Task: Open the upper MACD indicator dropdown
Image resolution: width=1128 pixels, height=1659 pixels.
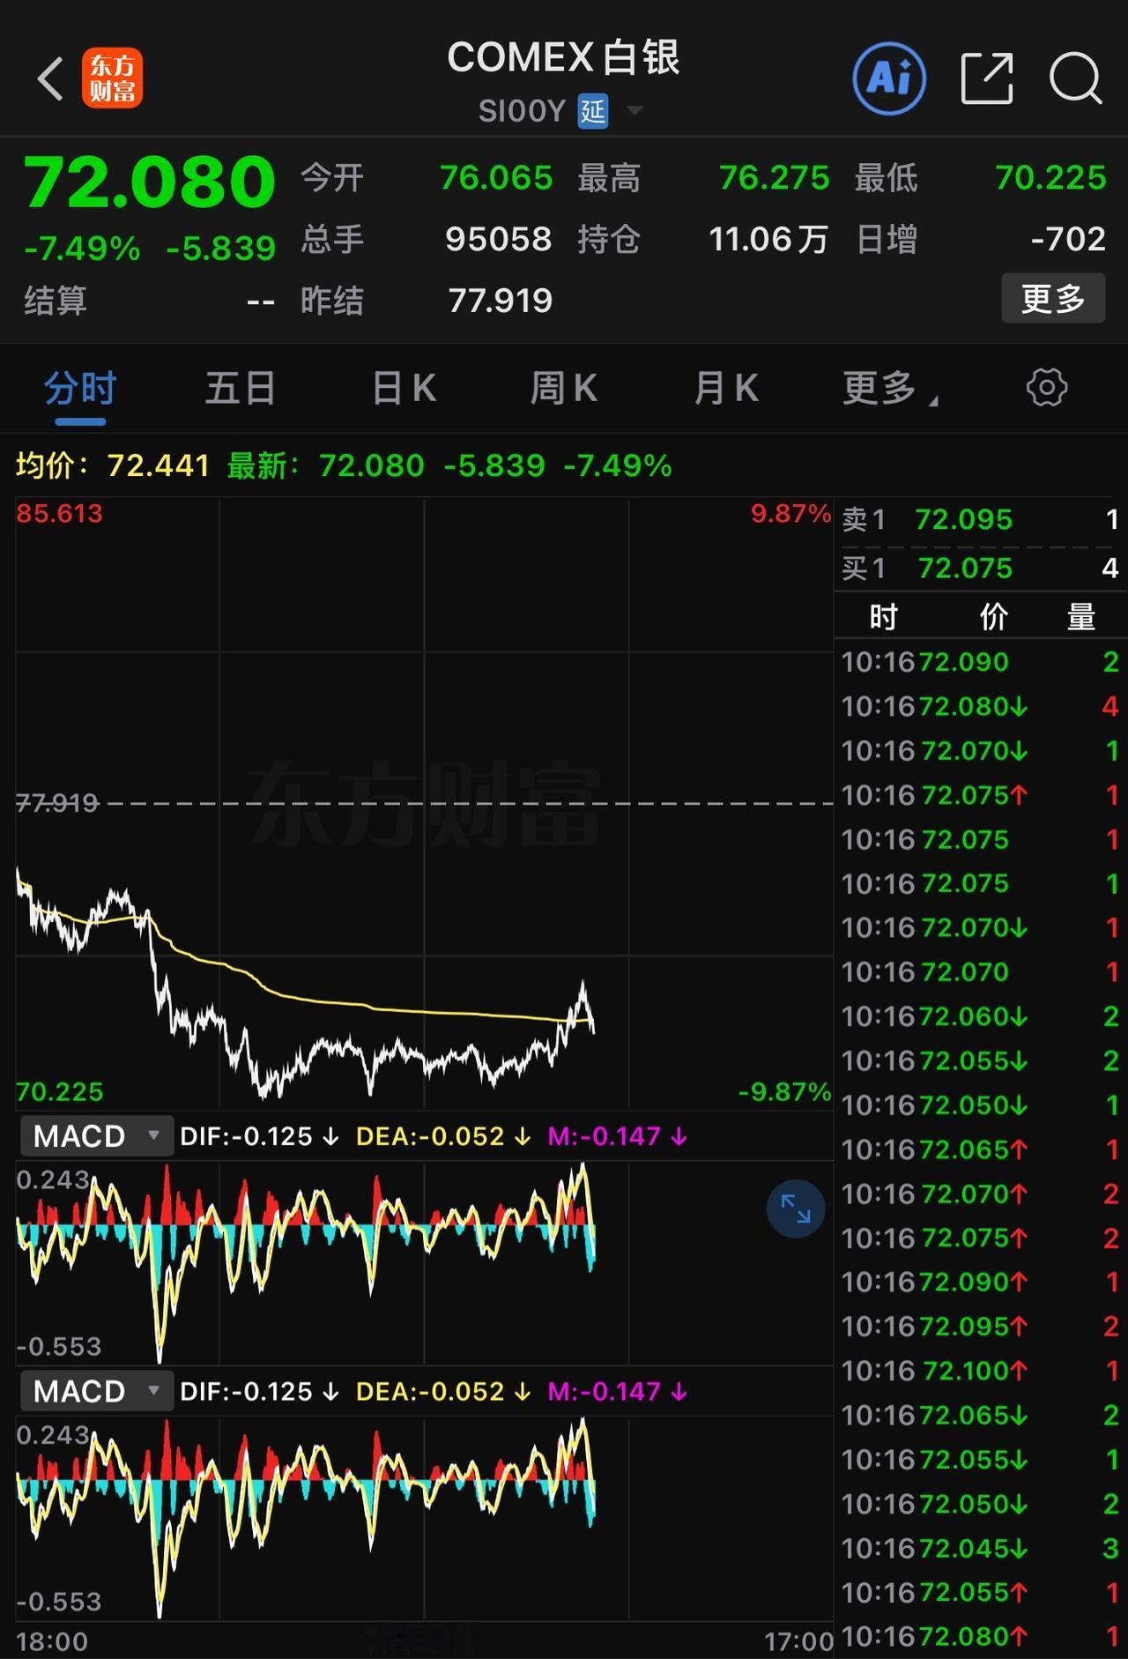Action: 97,1136
